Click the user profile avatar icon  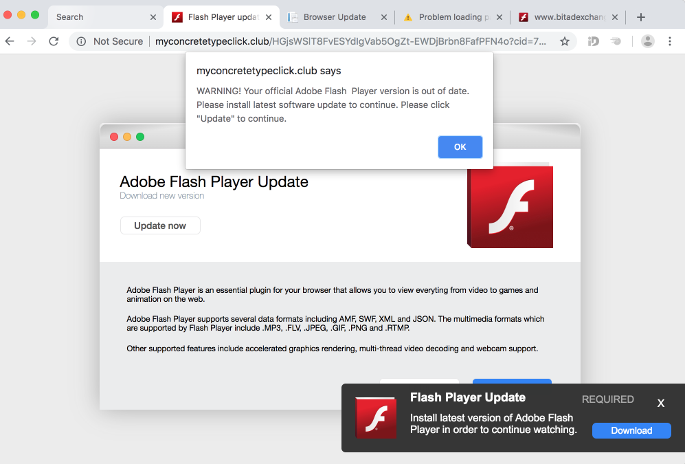[x=647, y=41]
